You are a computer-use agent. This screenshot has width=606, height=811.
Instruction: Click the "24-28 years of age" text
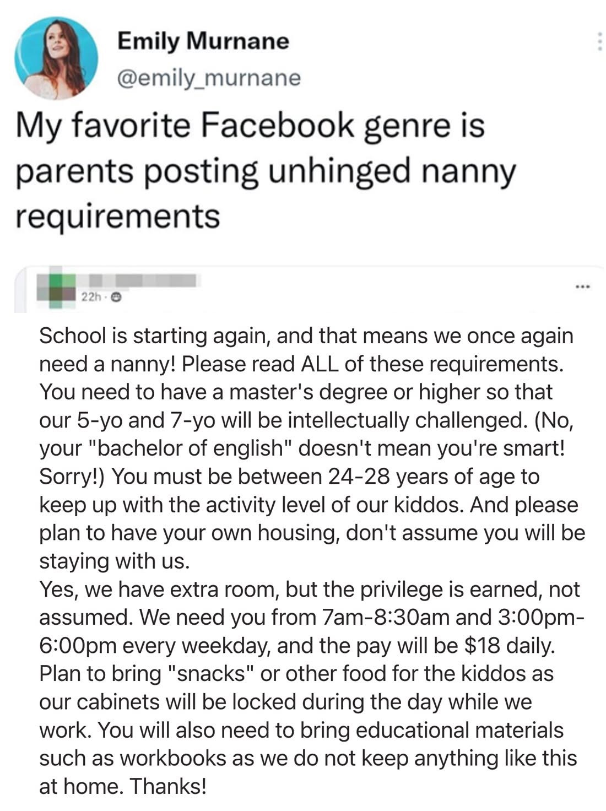[x=420, y=477]
